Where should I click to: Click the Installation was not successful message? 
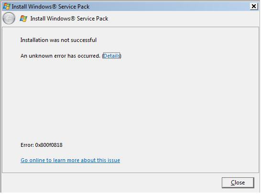point(58,40)
